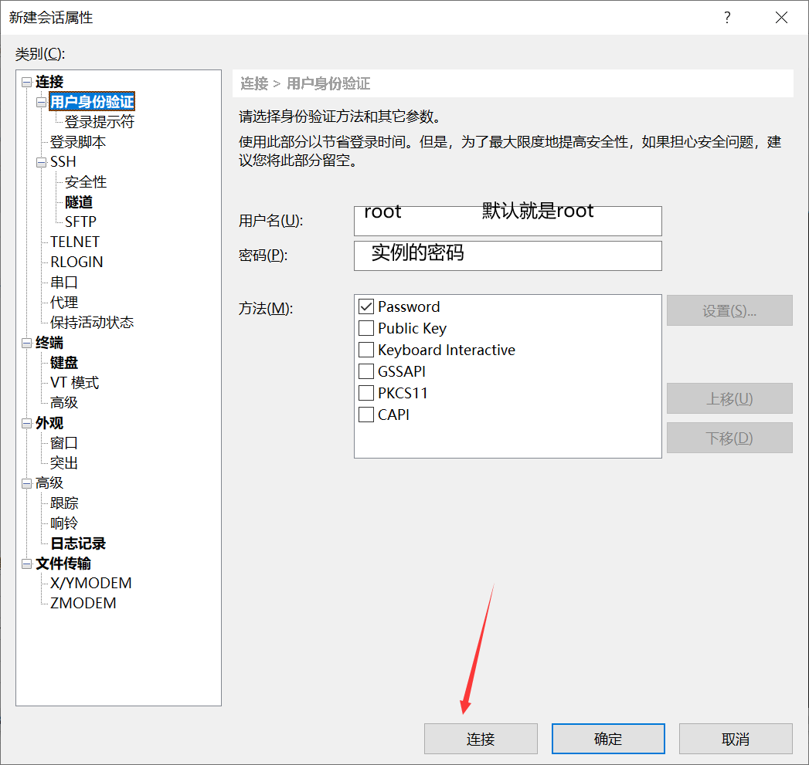Focus the 密码 input field
Viewport: 809px width, 765px height.
click(508, 256)
